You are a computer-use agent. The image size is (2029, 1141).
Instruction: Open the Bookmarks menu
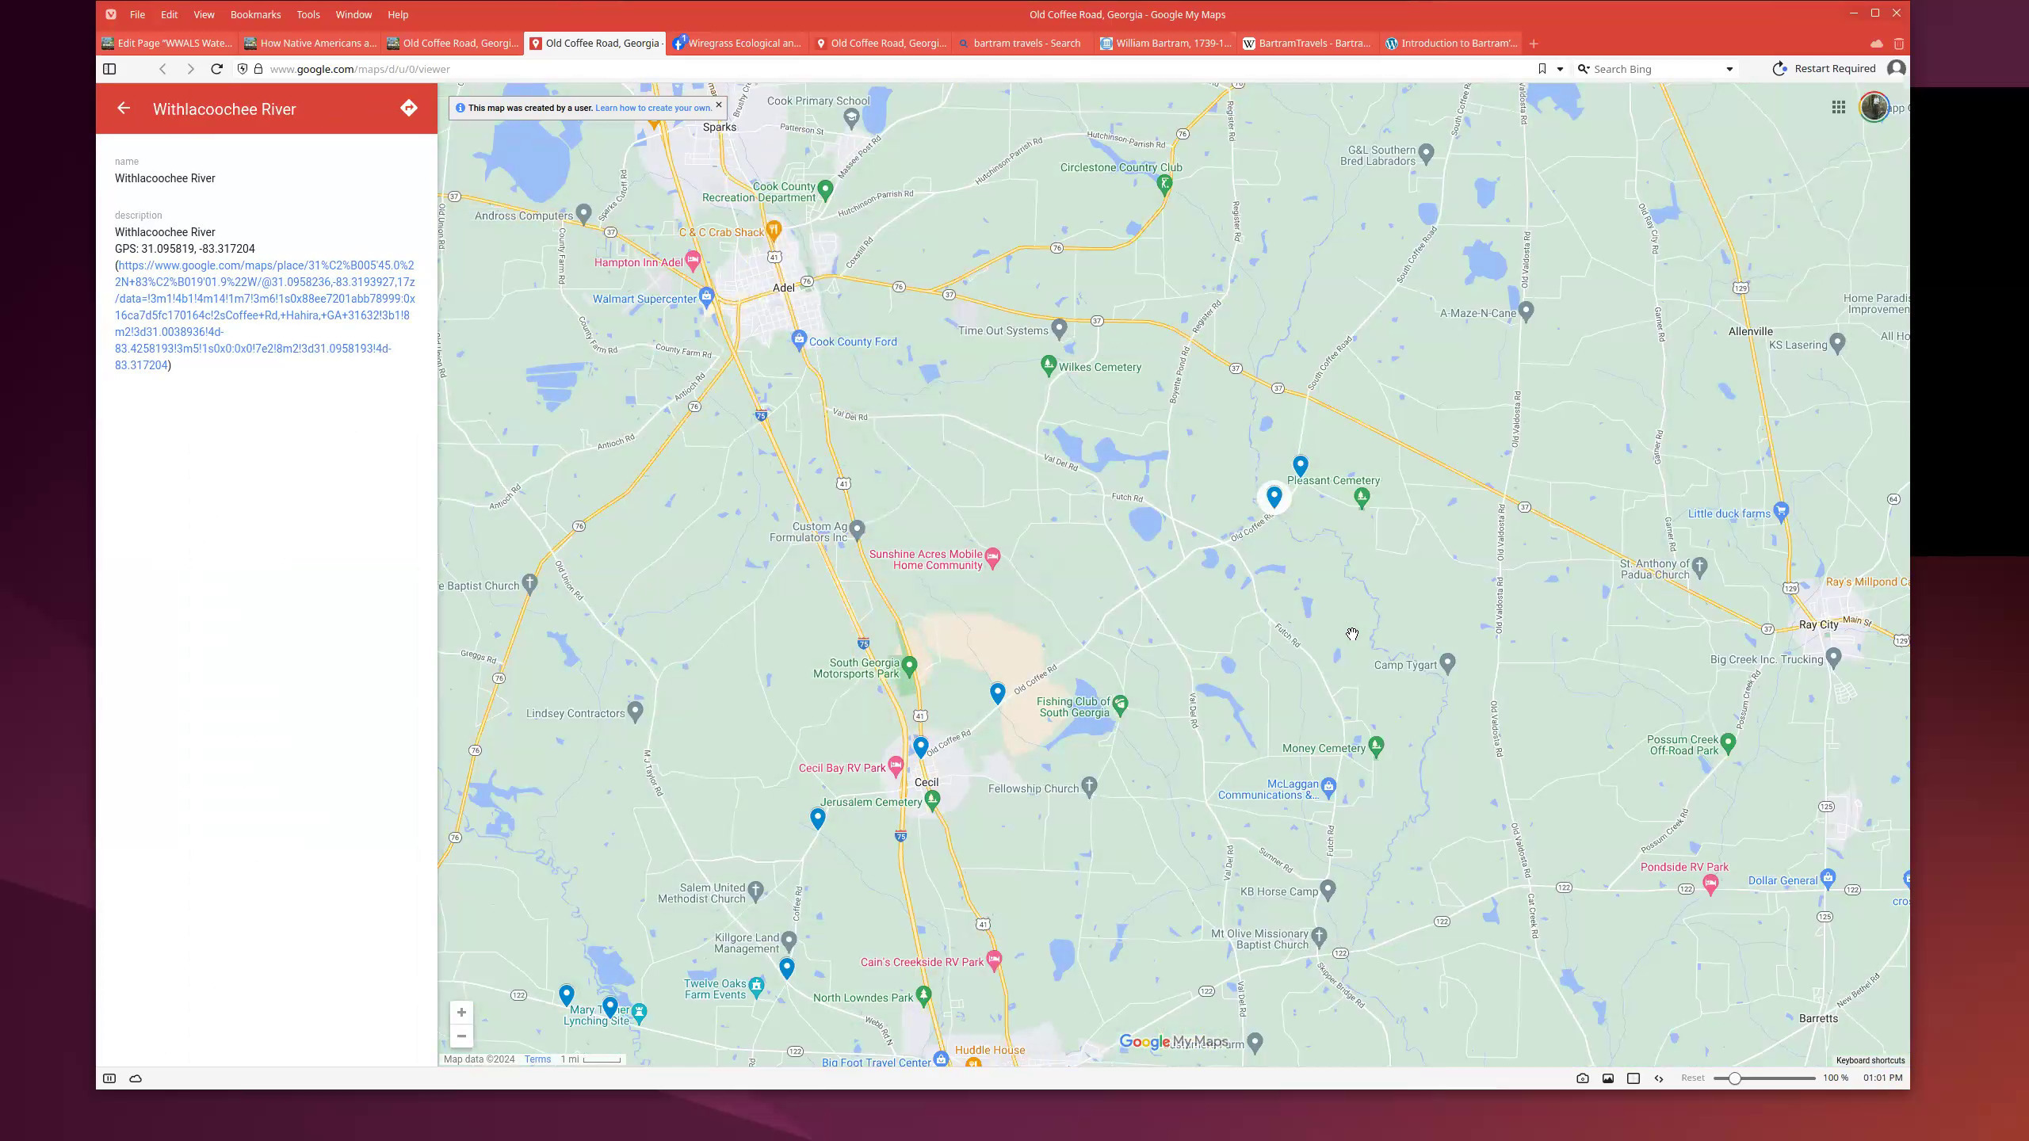(255, 14)
